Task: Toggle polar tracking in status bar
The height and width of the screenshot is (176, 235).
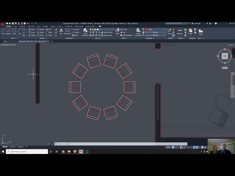Action: click(184, 147)
